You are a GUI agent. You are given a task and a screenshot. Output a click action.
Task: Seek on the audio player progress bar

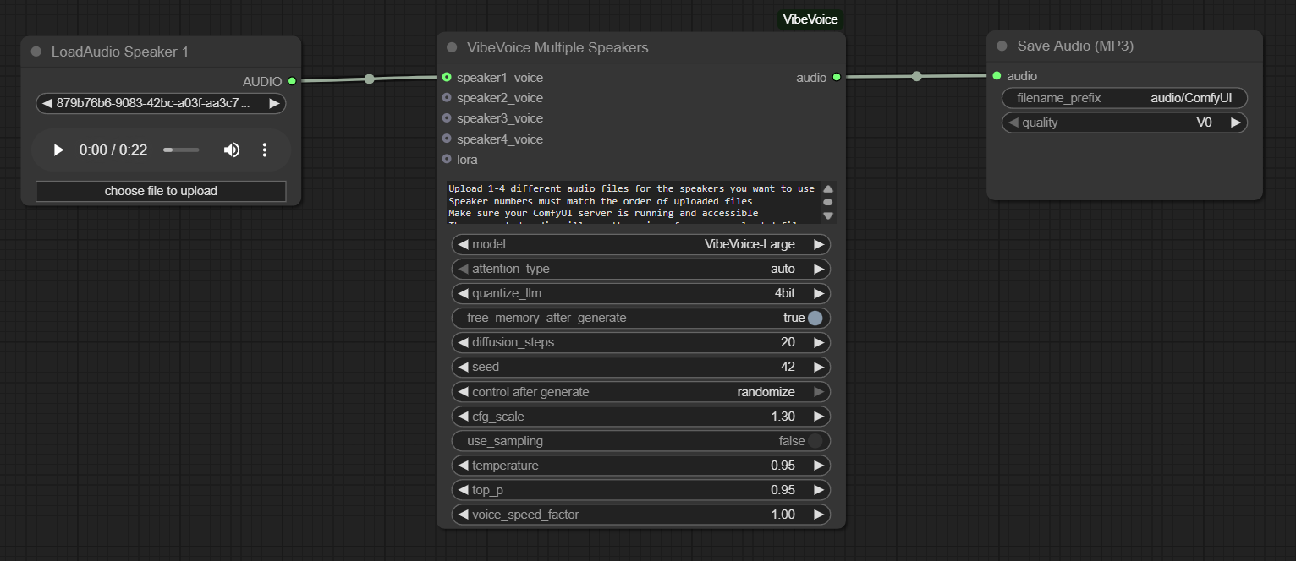[x=181, y=150]
